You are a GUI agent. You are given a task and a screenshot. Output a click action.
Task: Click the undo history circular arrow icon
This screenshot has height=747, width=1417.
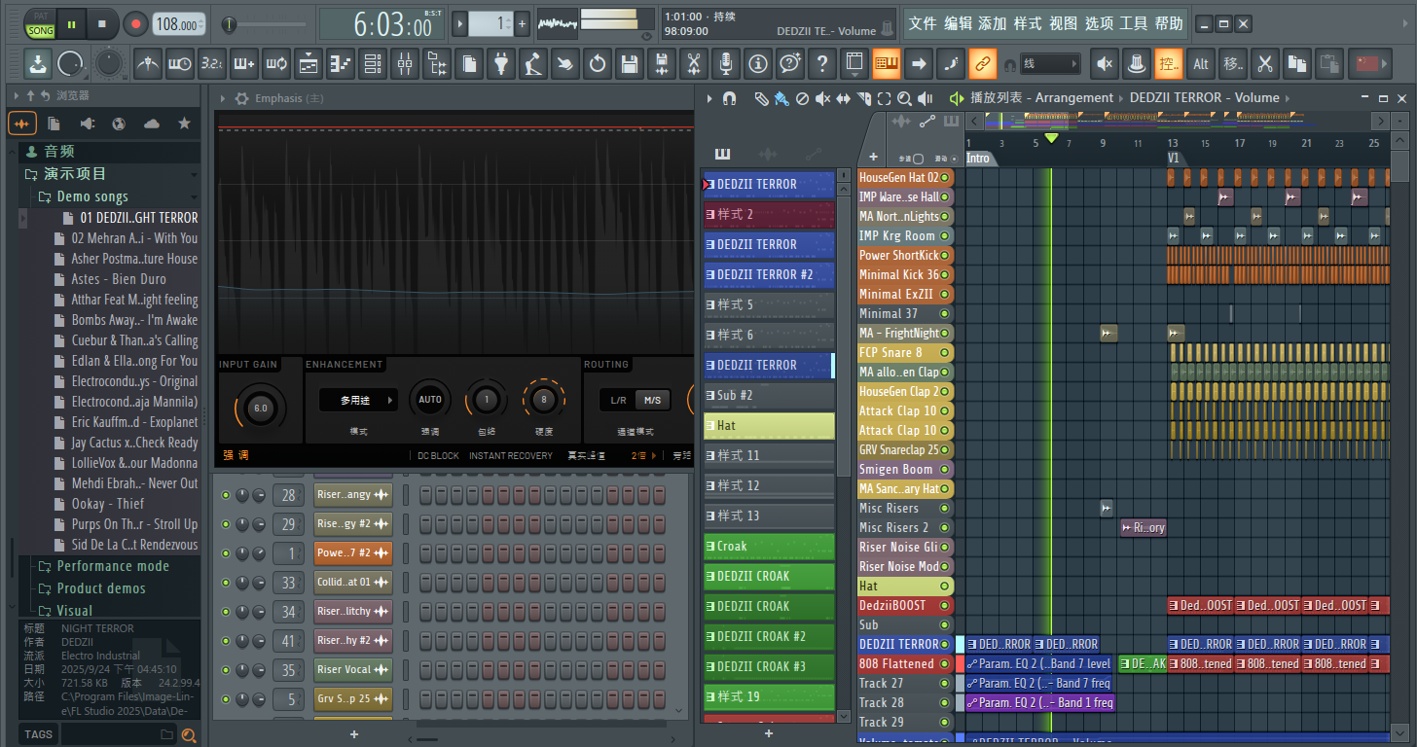click(x=598, y=64)
